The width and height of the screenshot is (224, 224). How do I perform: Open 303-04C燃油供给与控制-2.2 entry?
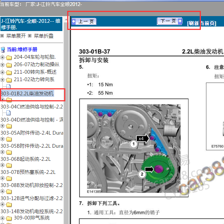click(32, 107)
